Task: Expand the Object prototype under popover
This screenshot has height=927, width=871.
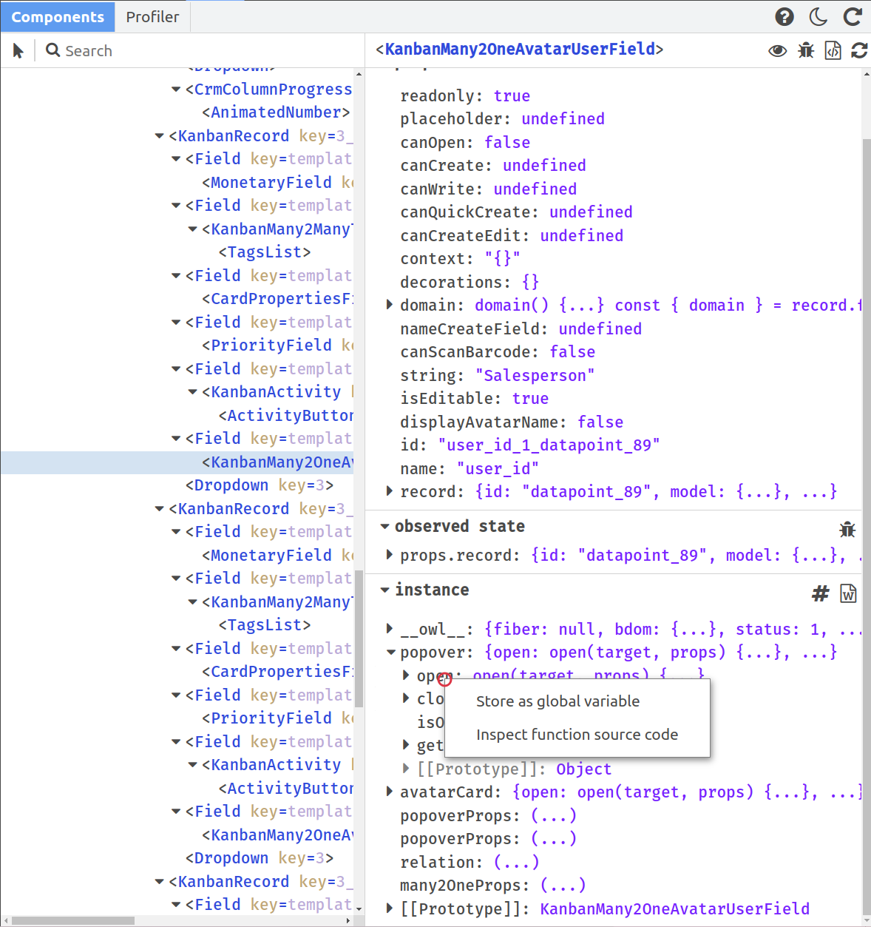Action: point(406,769)
